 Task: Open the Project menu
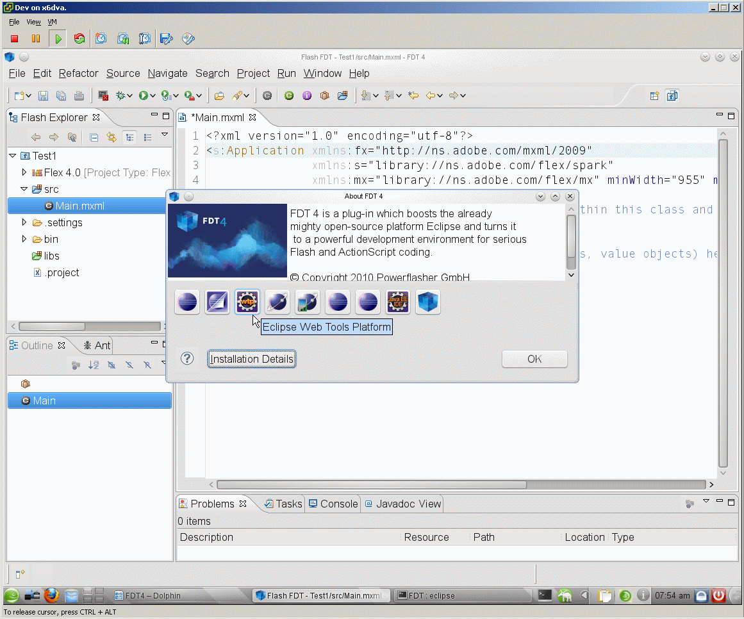coord(253,74)
